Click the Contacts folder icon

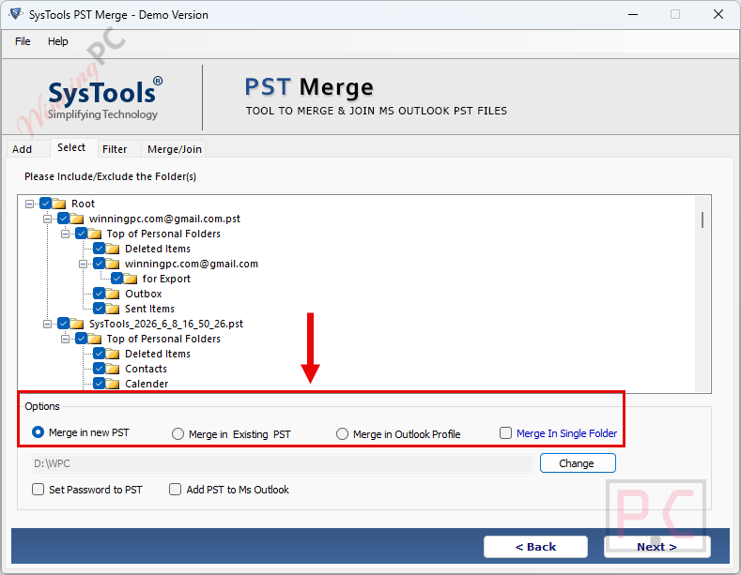point(112,370)
